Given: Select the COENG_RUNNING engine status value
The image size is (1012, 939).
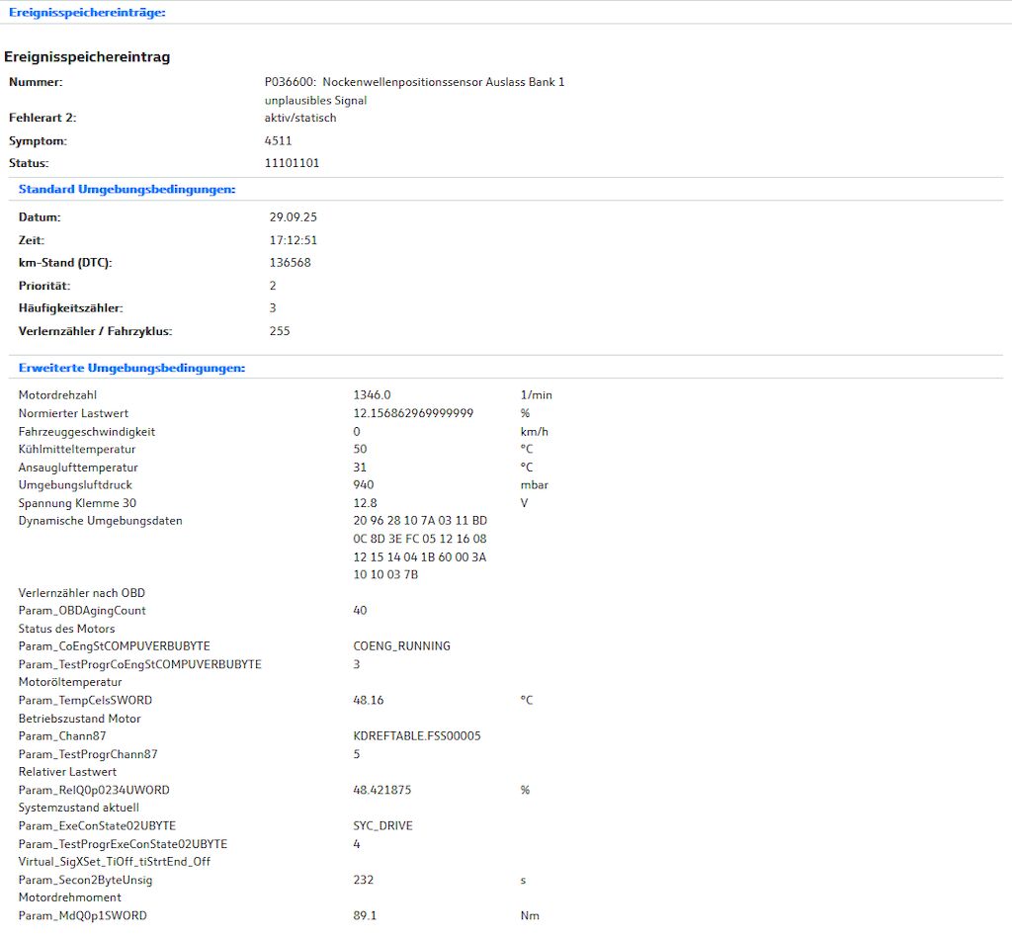Looking at the screenshot, I should 401,646.
